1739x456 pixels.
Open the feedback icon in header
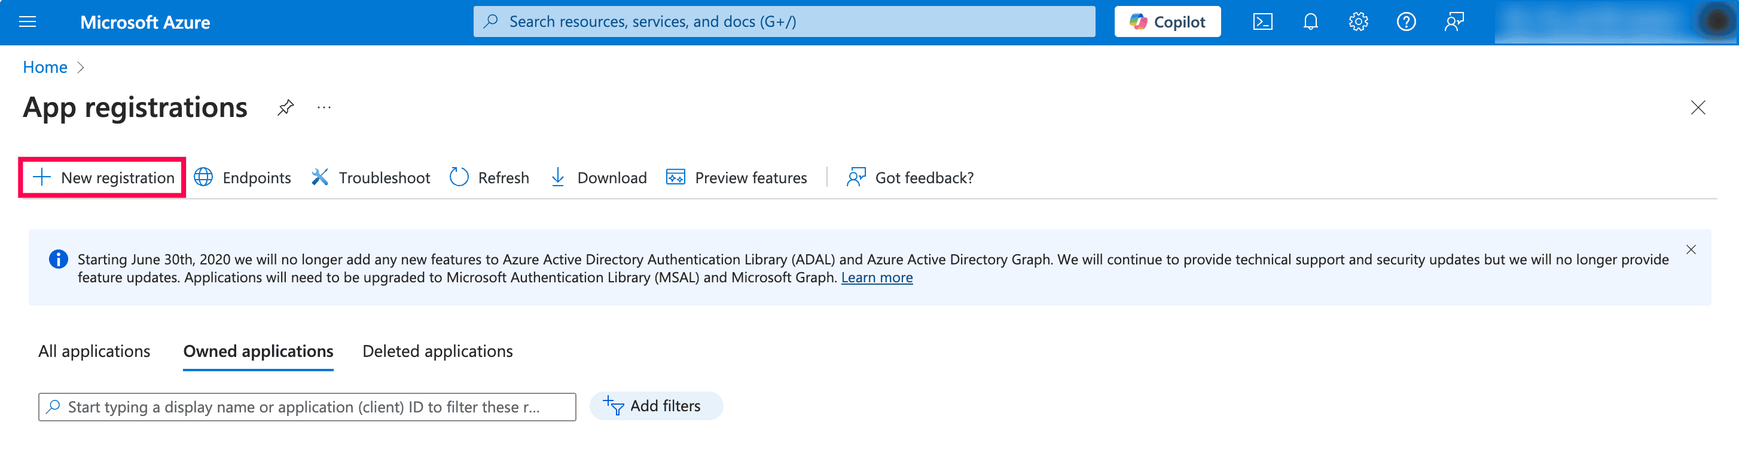point(1454,22)
